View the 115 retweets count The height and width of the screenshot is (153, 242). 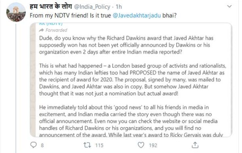[x=99, y=145]
